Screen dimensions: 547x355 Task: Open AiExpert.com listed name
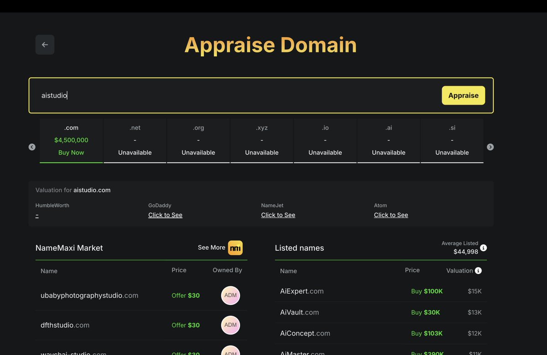pyautogui.click(x=302, y=291)
